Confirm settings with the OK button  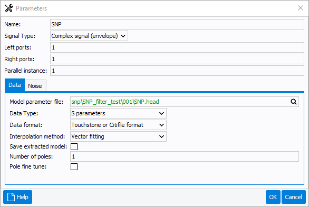point(273,197)
